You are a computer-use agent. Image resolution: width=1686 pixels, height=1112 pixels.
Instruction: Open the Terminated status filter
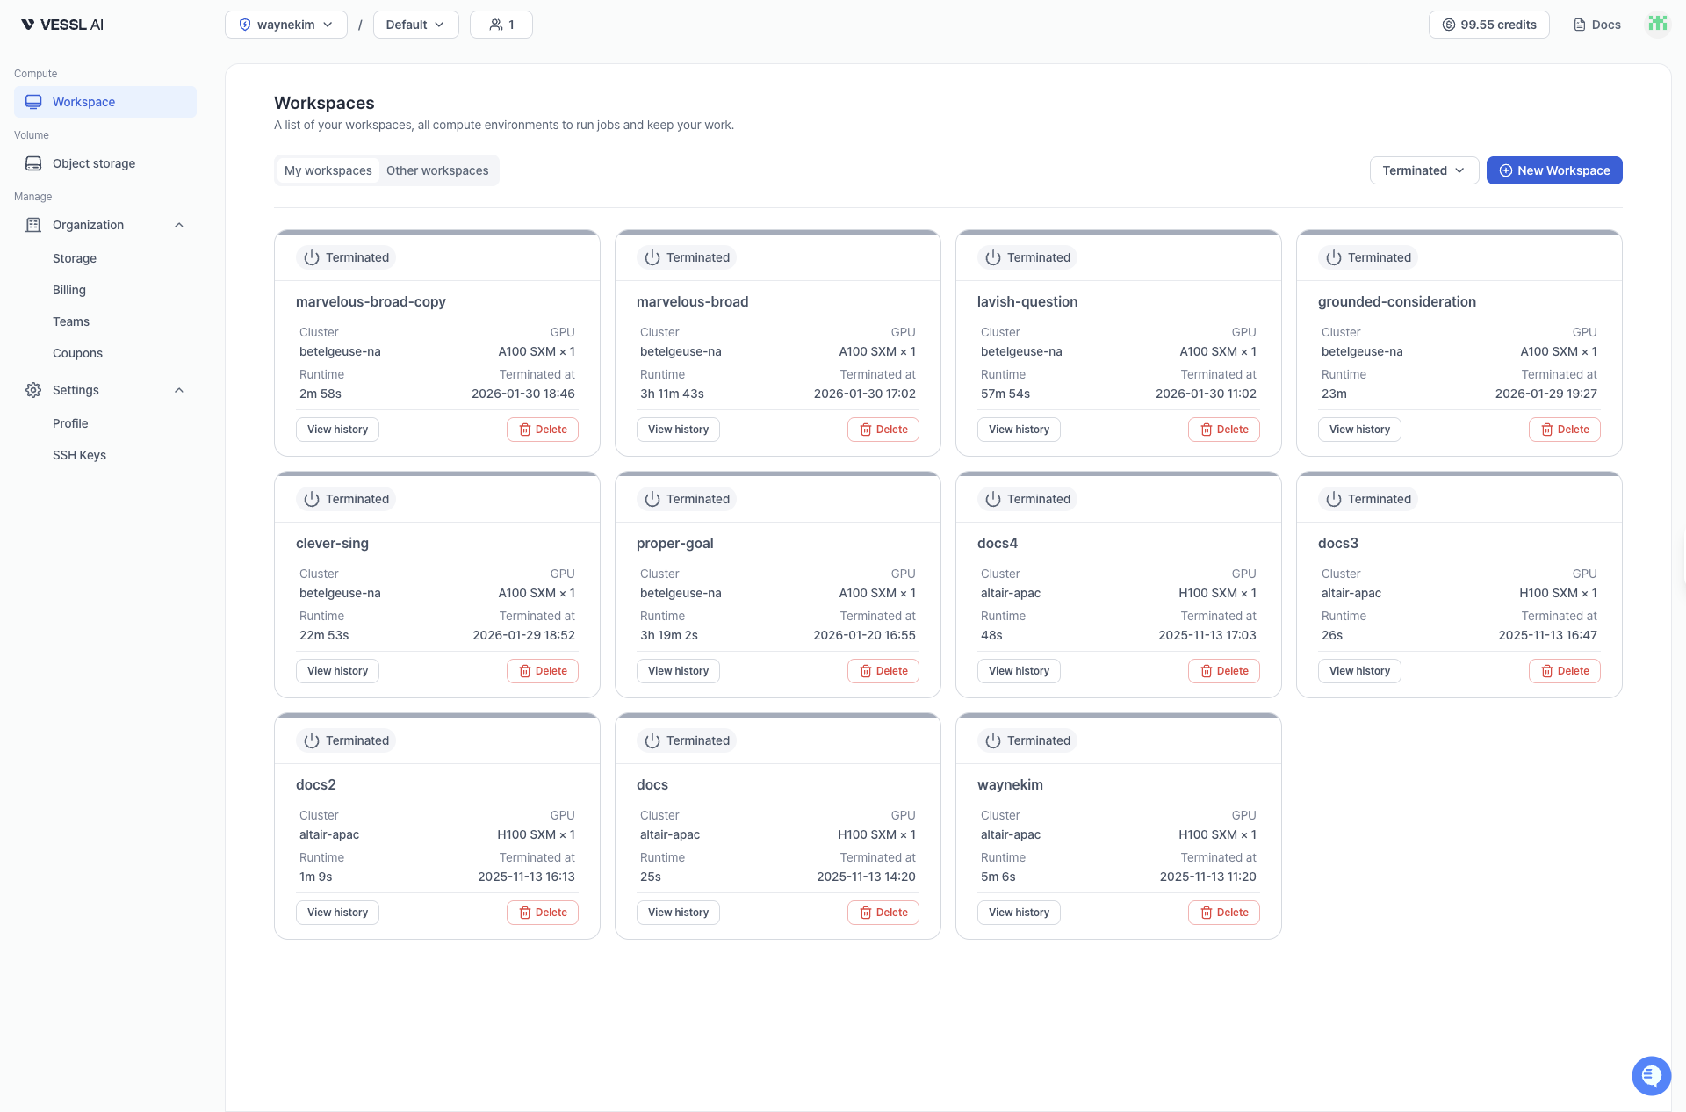click(1423, 170)
